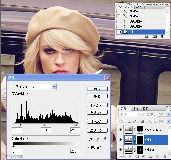Viewport: 171px width, 160px height.
Task: Click mask link chain on 色相/饱和度 2
Action: click(135, 130)
